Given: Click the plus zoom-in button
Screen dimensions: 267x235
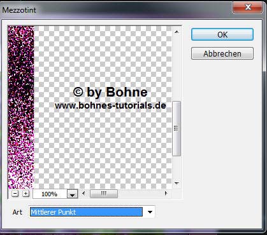Looking at the screenshot, I should point(25,194).
